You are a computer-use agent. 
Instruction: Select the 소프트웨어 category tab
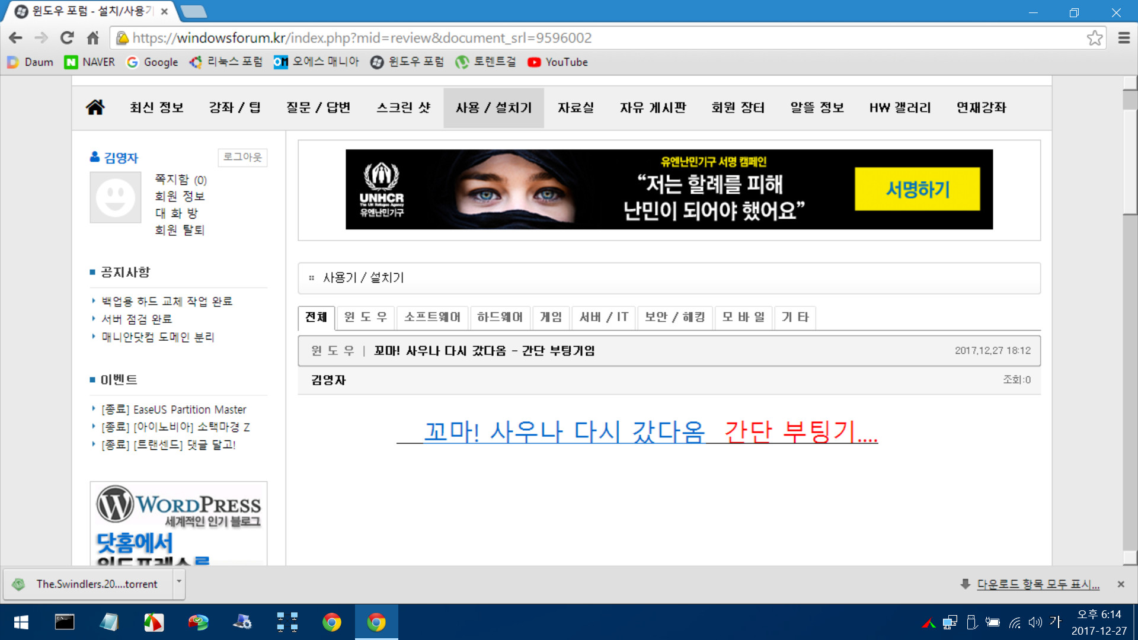click(x=432, y=318)
